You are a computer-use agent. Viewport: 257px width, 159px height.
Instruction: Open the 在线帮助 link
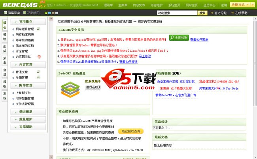pyautogui.click(x=241, y=13)
